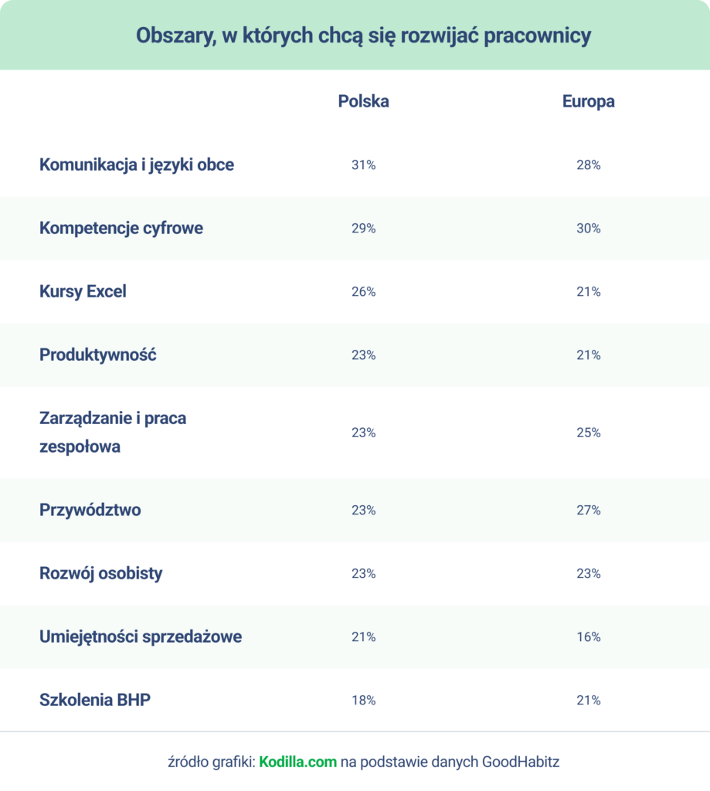Click the Przywództwo row label
The height and width of the screenshot is (791, 710).
pyautogui.click(x=90, y=510)
